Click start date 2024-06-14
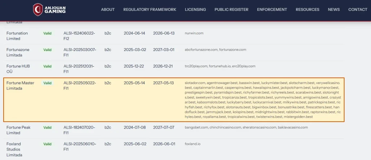This screenshot has height=160, width=371. 134,33
